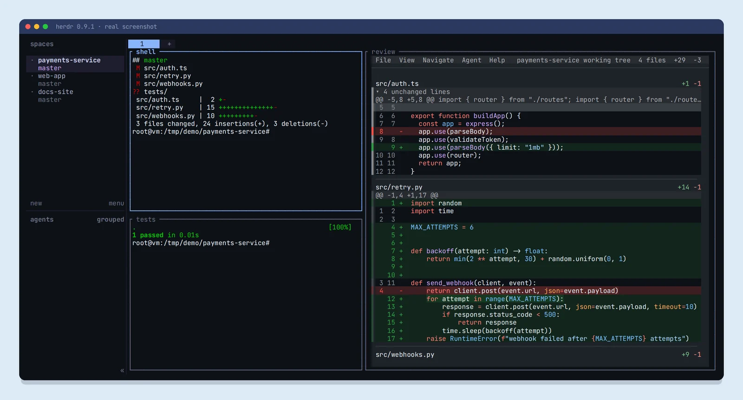Click the added parseBody limit "1mb" line

point(536,147)
